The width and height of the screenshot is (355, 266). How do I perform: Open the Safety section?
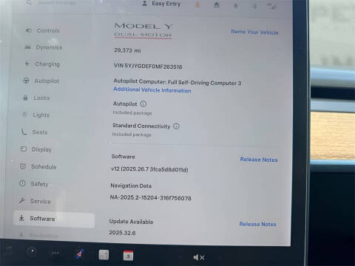pyautogui.click(x=34, y=184)
